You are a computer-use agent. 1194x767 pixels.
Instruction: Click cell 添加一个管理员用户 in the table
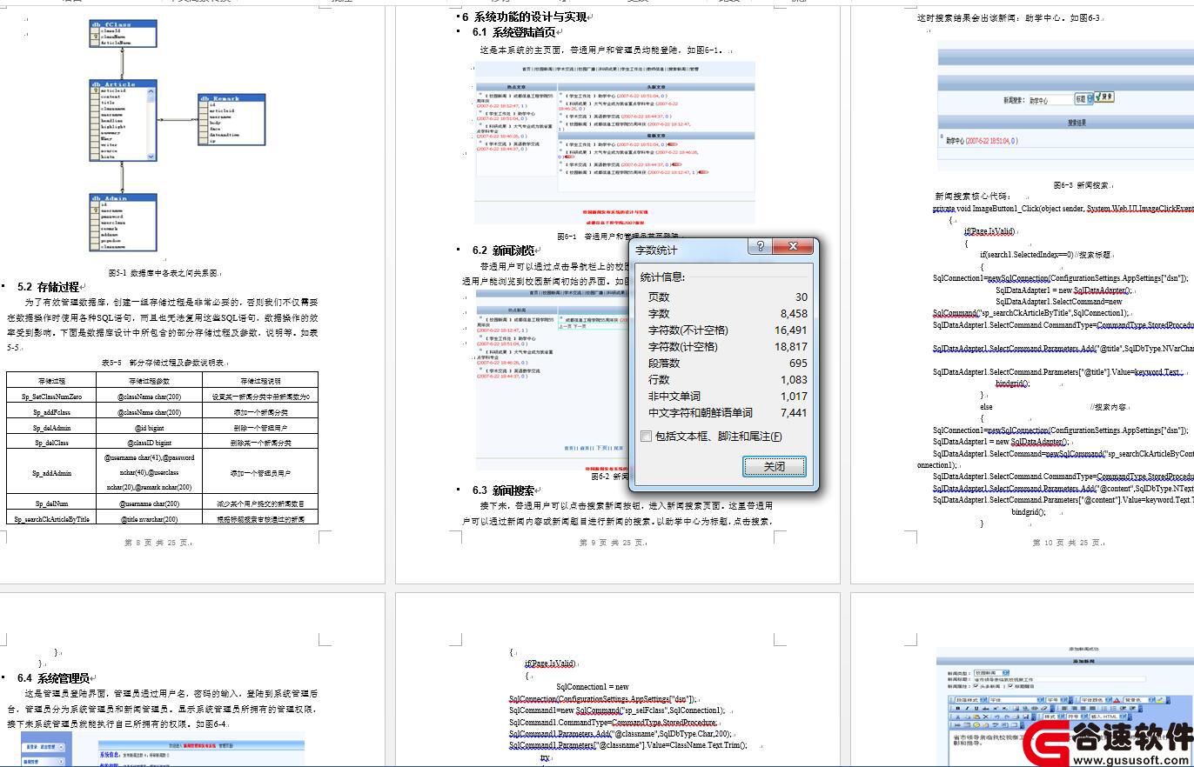[x=260, y=473]
